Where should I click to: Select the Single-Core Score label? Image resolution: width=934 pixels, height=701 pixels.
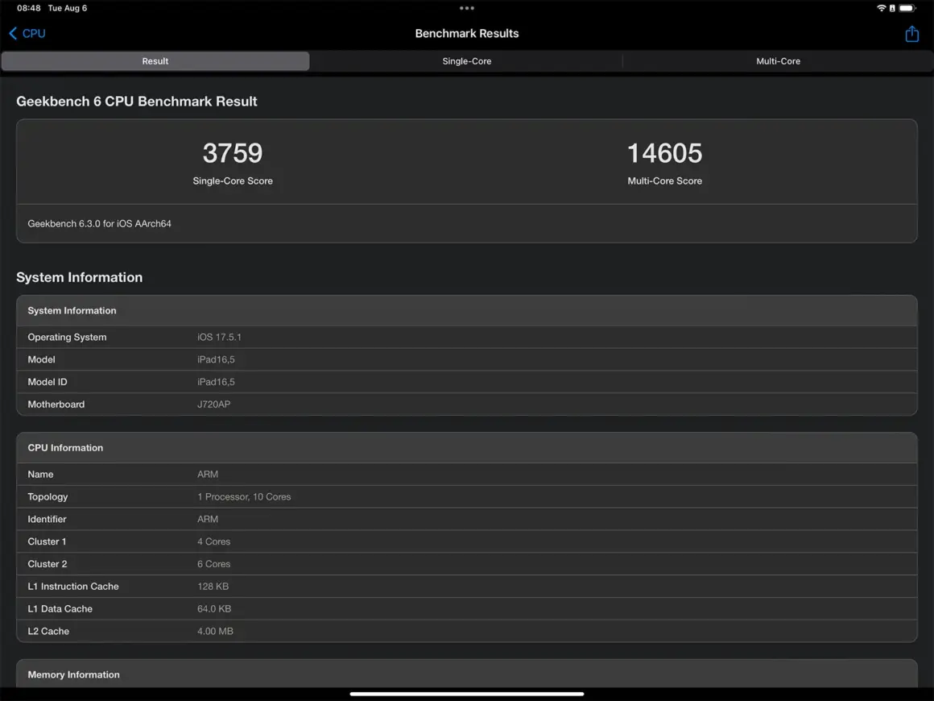click(233, 180)
